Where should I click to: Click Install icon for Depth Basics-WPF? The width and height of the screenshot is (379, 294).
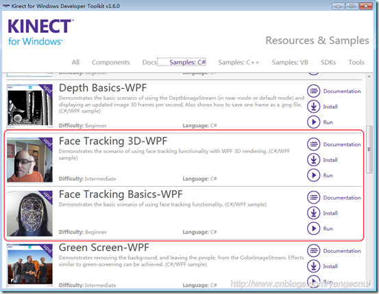[x=313, y=107]
